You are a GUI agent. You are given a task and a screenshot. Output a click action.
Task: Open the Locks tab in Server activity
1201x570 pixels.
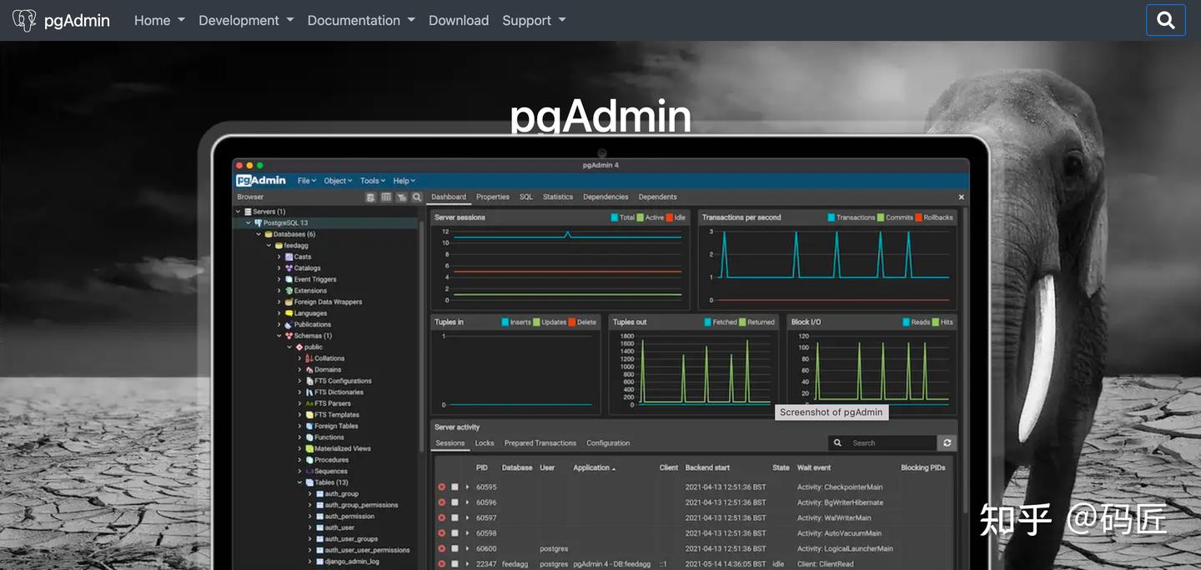[x=485, y=442]
